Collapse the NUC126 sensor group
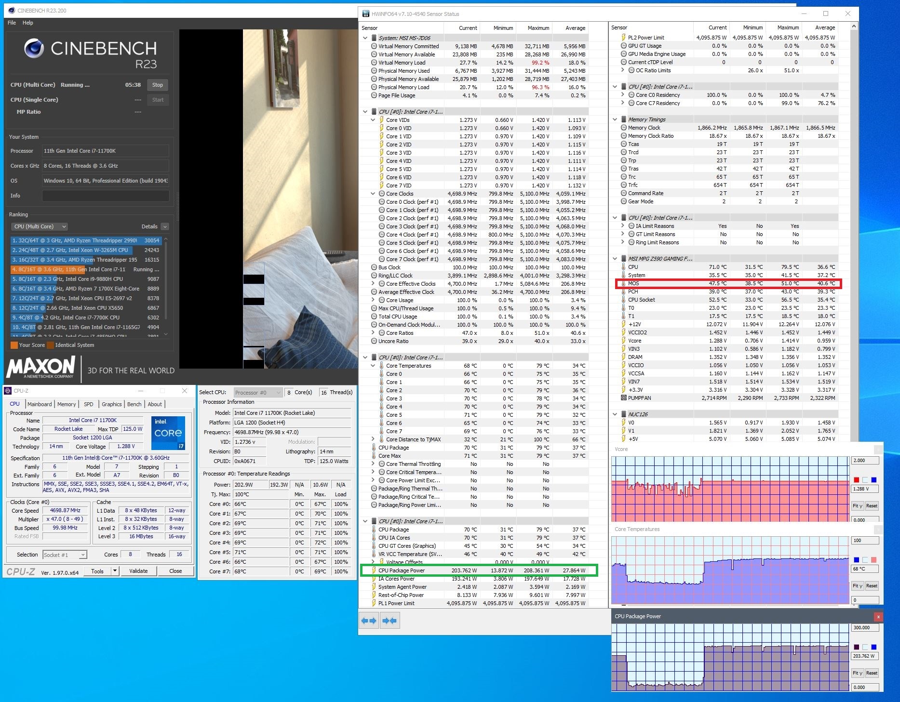Image resolution: width=900 pixels, height=702 pixels. (x=615, y=414)
